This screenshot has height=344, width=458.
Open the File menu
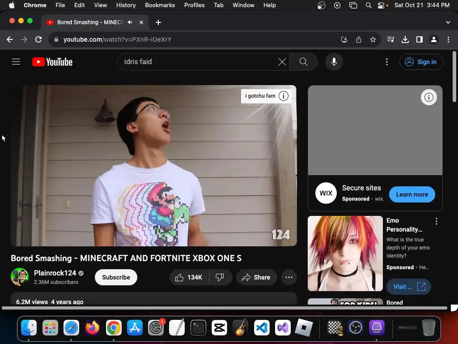[60, 5]
